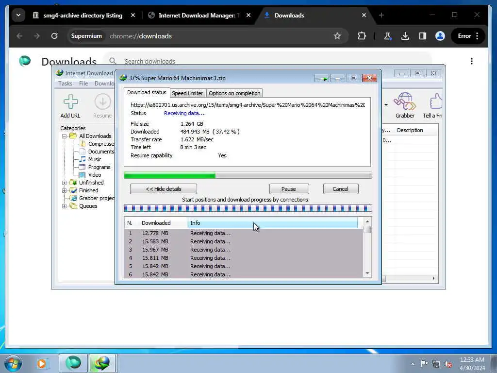Expand the Finished category

point(65,190)
